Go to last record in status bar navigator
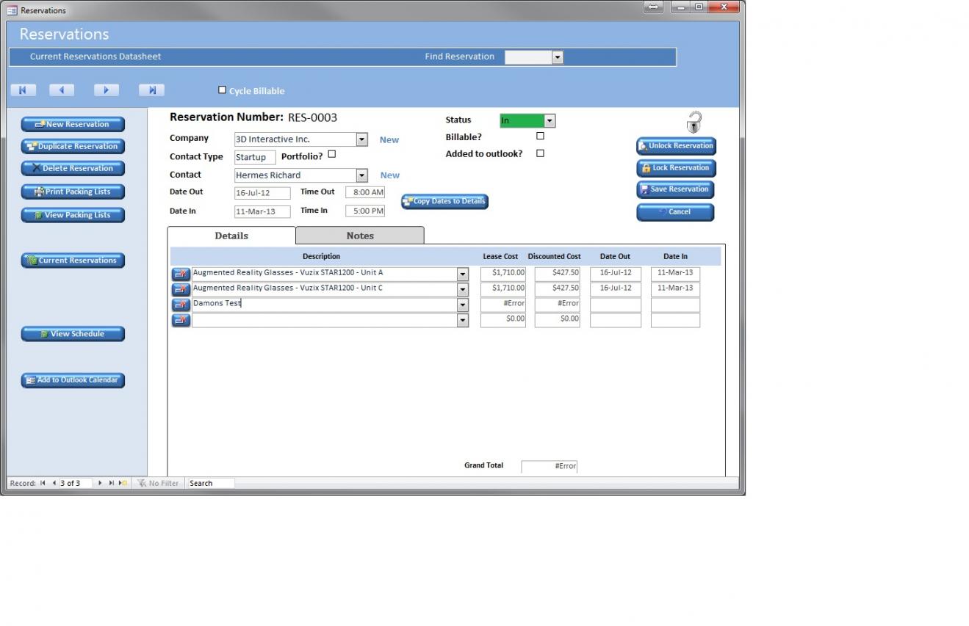The width and height of the screenshot is (969, 626). click(111, 483)
